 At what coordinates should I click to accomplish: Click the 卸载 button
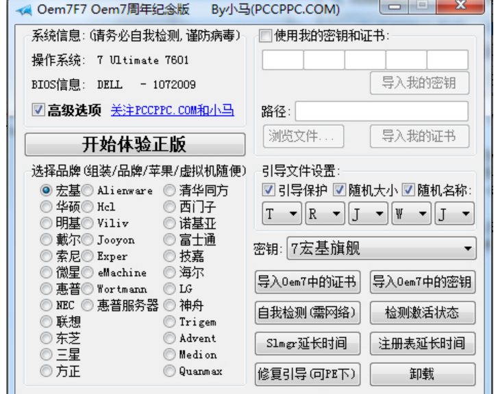coord(422,374)
